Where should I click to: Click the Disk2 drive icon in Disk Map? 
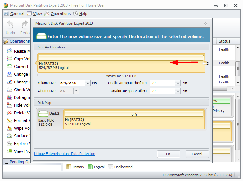(43, 114)
